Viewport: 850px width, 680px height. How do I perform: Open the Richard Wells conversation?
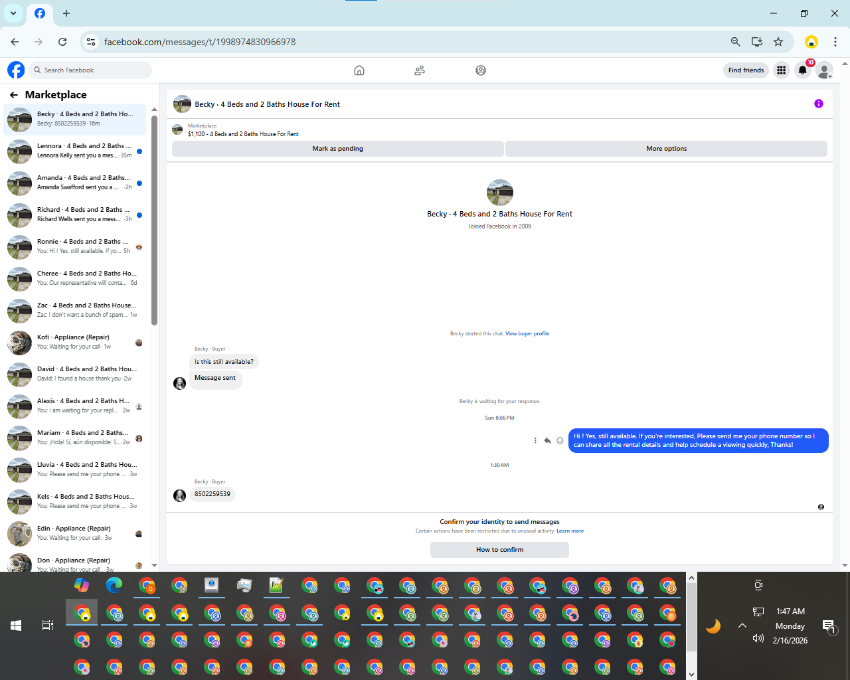pos(74,214)
